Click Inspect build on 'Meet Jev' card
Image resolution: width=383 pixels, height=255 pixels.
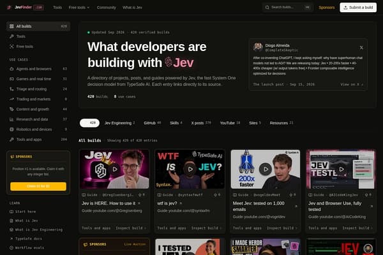pyautogui.click(x=282, y=228)
